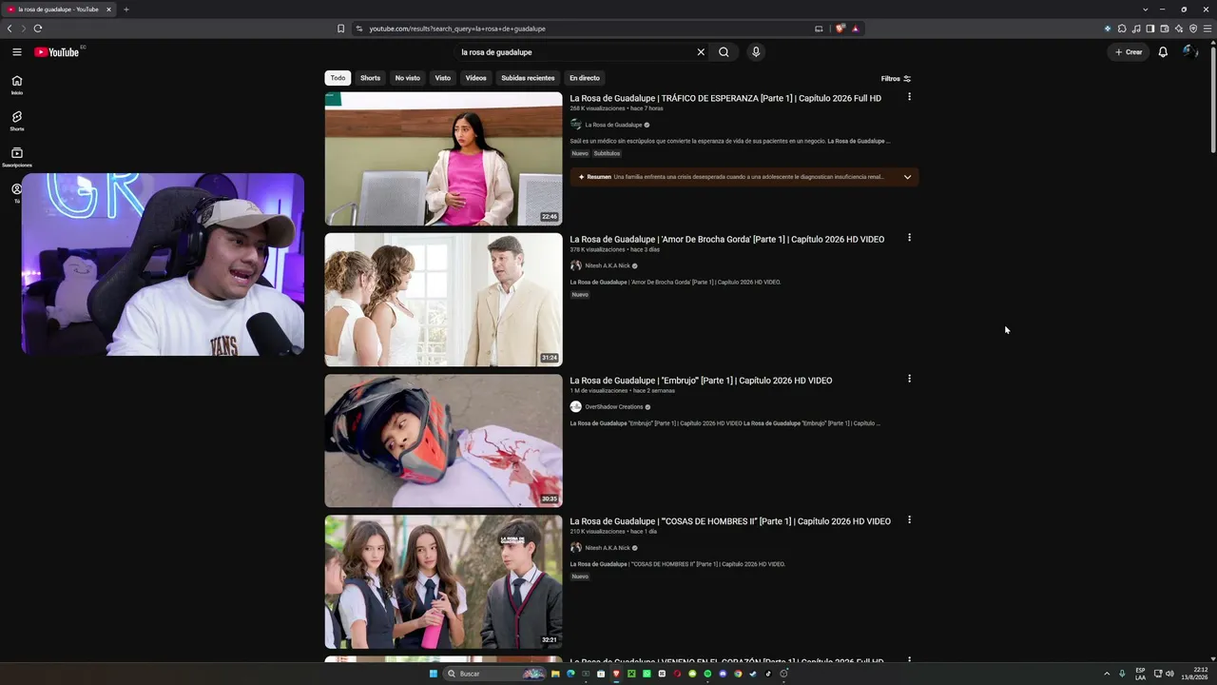Open the volume control in system tray

point(1169,674)
